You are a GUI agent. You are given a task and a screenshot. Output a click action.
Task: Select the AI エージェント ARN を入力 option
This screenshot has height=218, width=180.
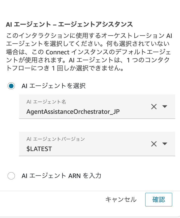[11, 176]
